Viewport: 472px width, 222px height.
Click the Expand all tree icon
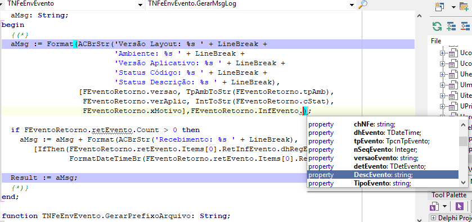(x=451, y=26)
